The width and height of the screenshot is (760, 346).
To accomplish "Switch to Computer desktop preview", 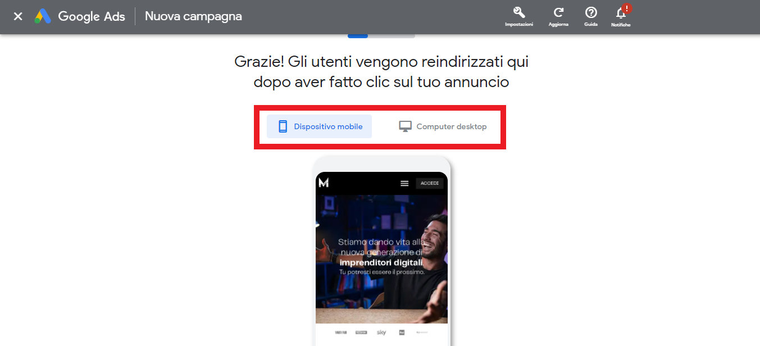I will click(442, 126).
